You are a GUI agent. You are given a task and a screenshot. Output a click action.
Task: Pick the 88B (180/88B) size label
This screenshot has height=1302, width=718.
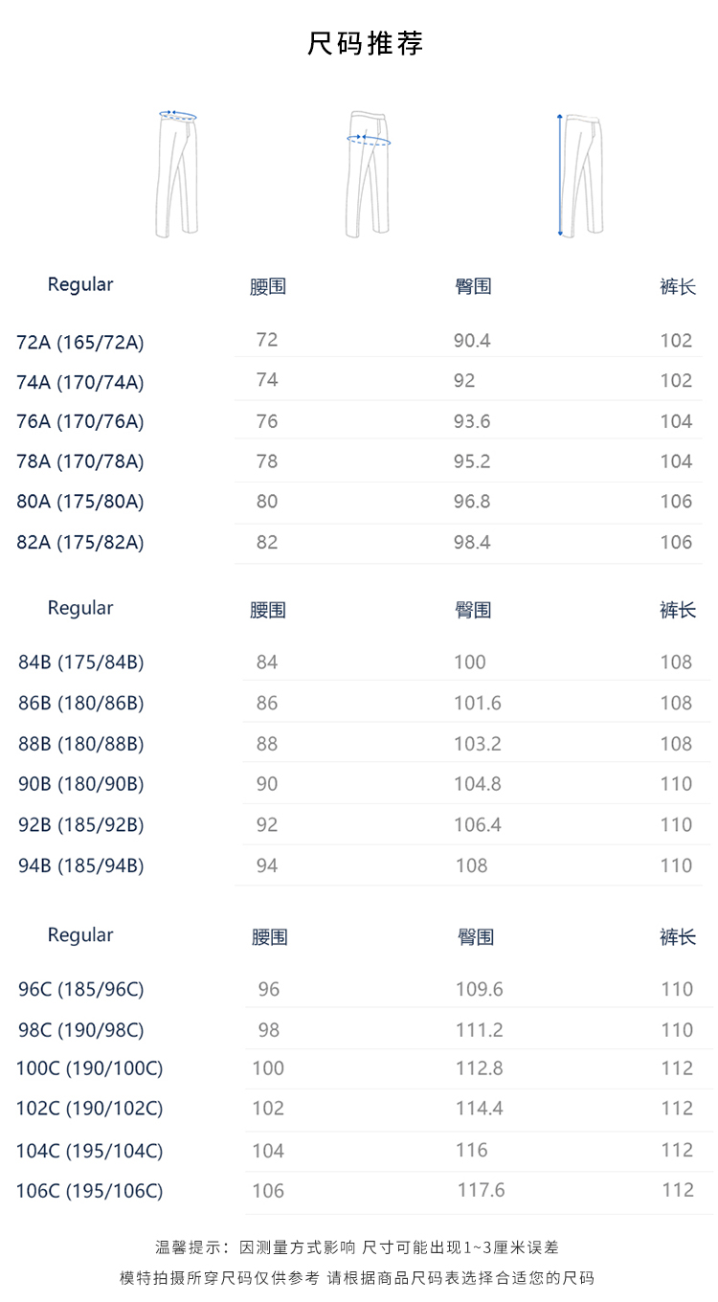81,744
